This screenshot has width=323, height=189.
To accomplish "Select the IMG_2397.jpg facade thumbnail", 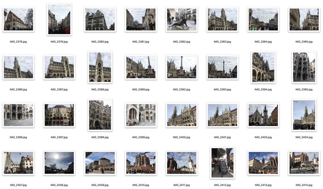I will [x=59, y=115].
